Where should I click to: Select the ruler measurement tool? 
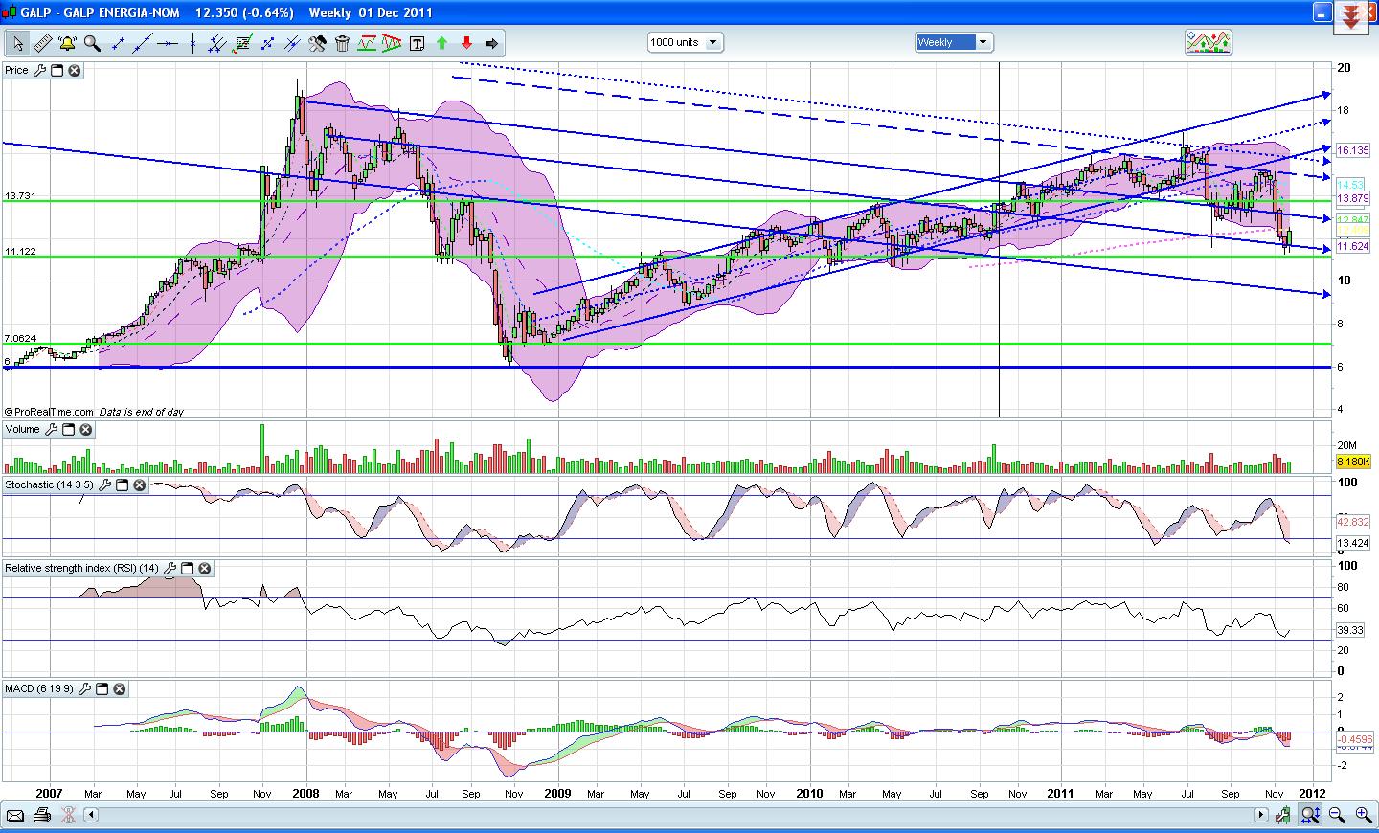(43, 43)
